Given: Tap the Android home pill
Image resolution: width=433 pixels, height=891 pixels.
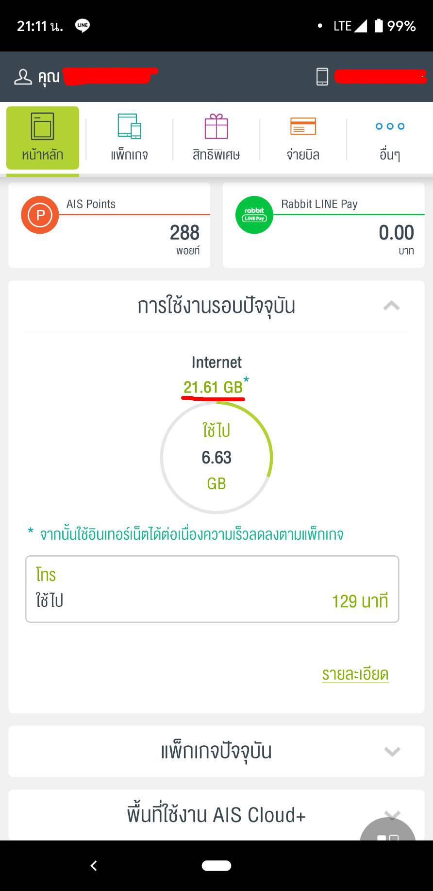Looking at the screenshot, I should [x=216, y=865].
